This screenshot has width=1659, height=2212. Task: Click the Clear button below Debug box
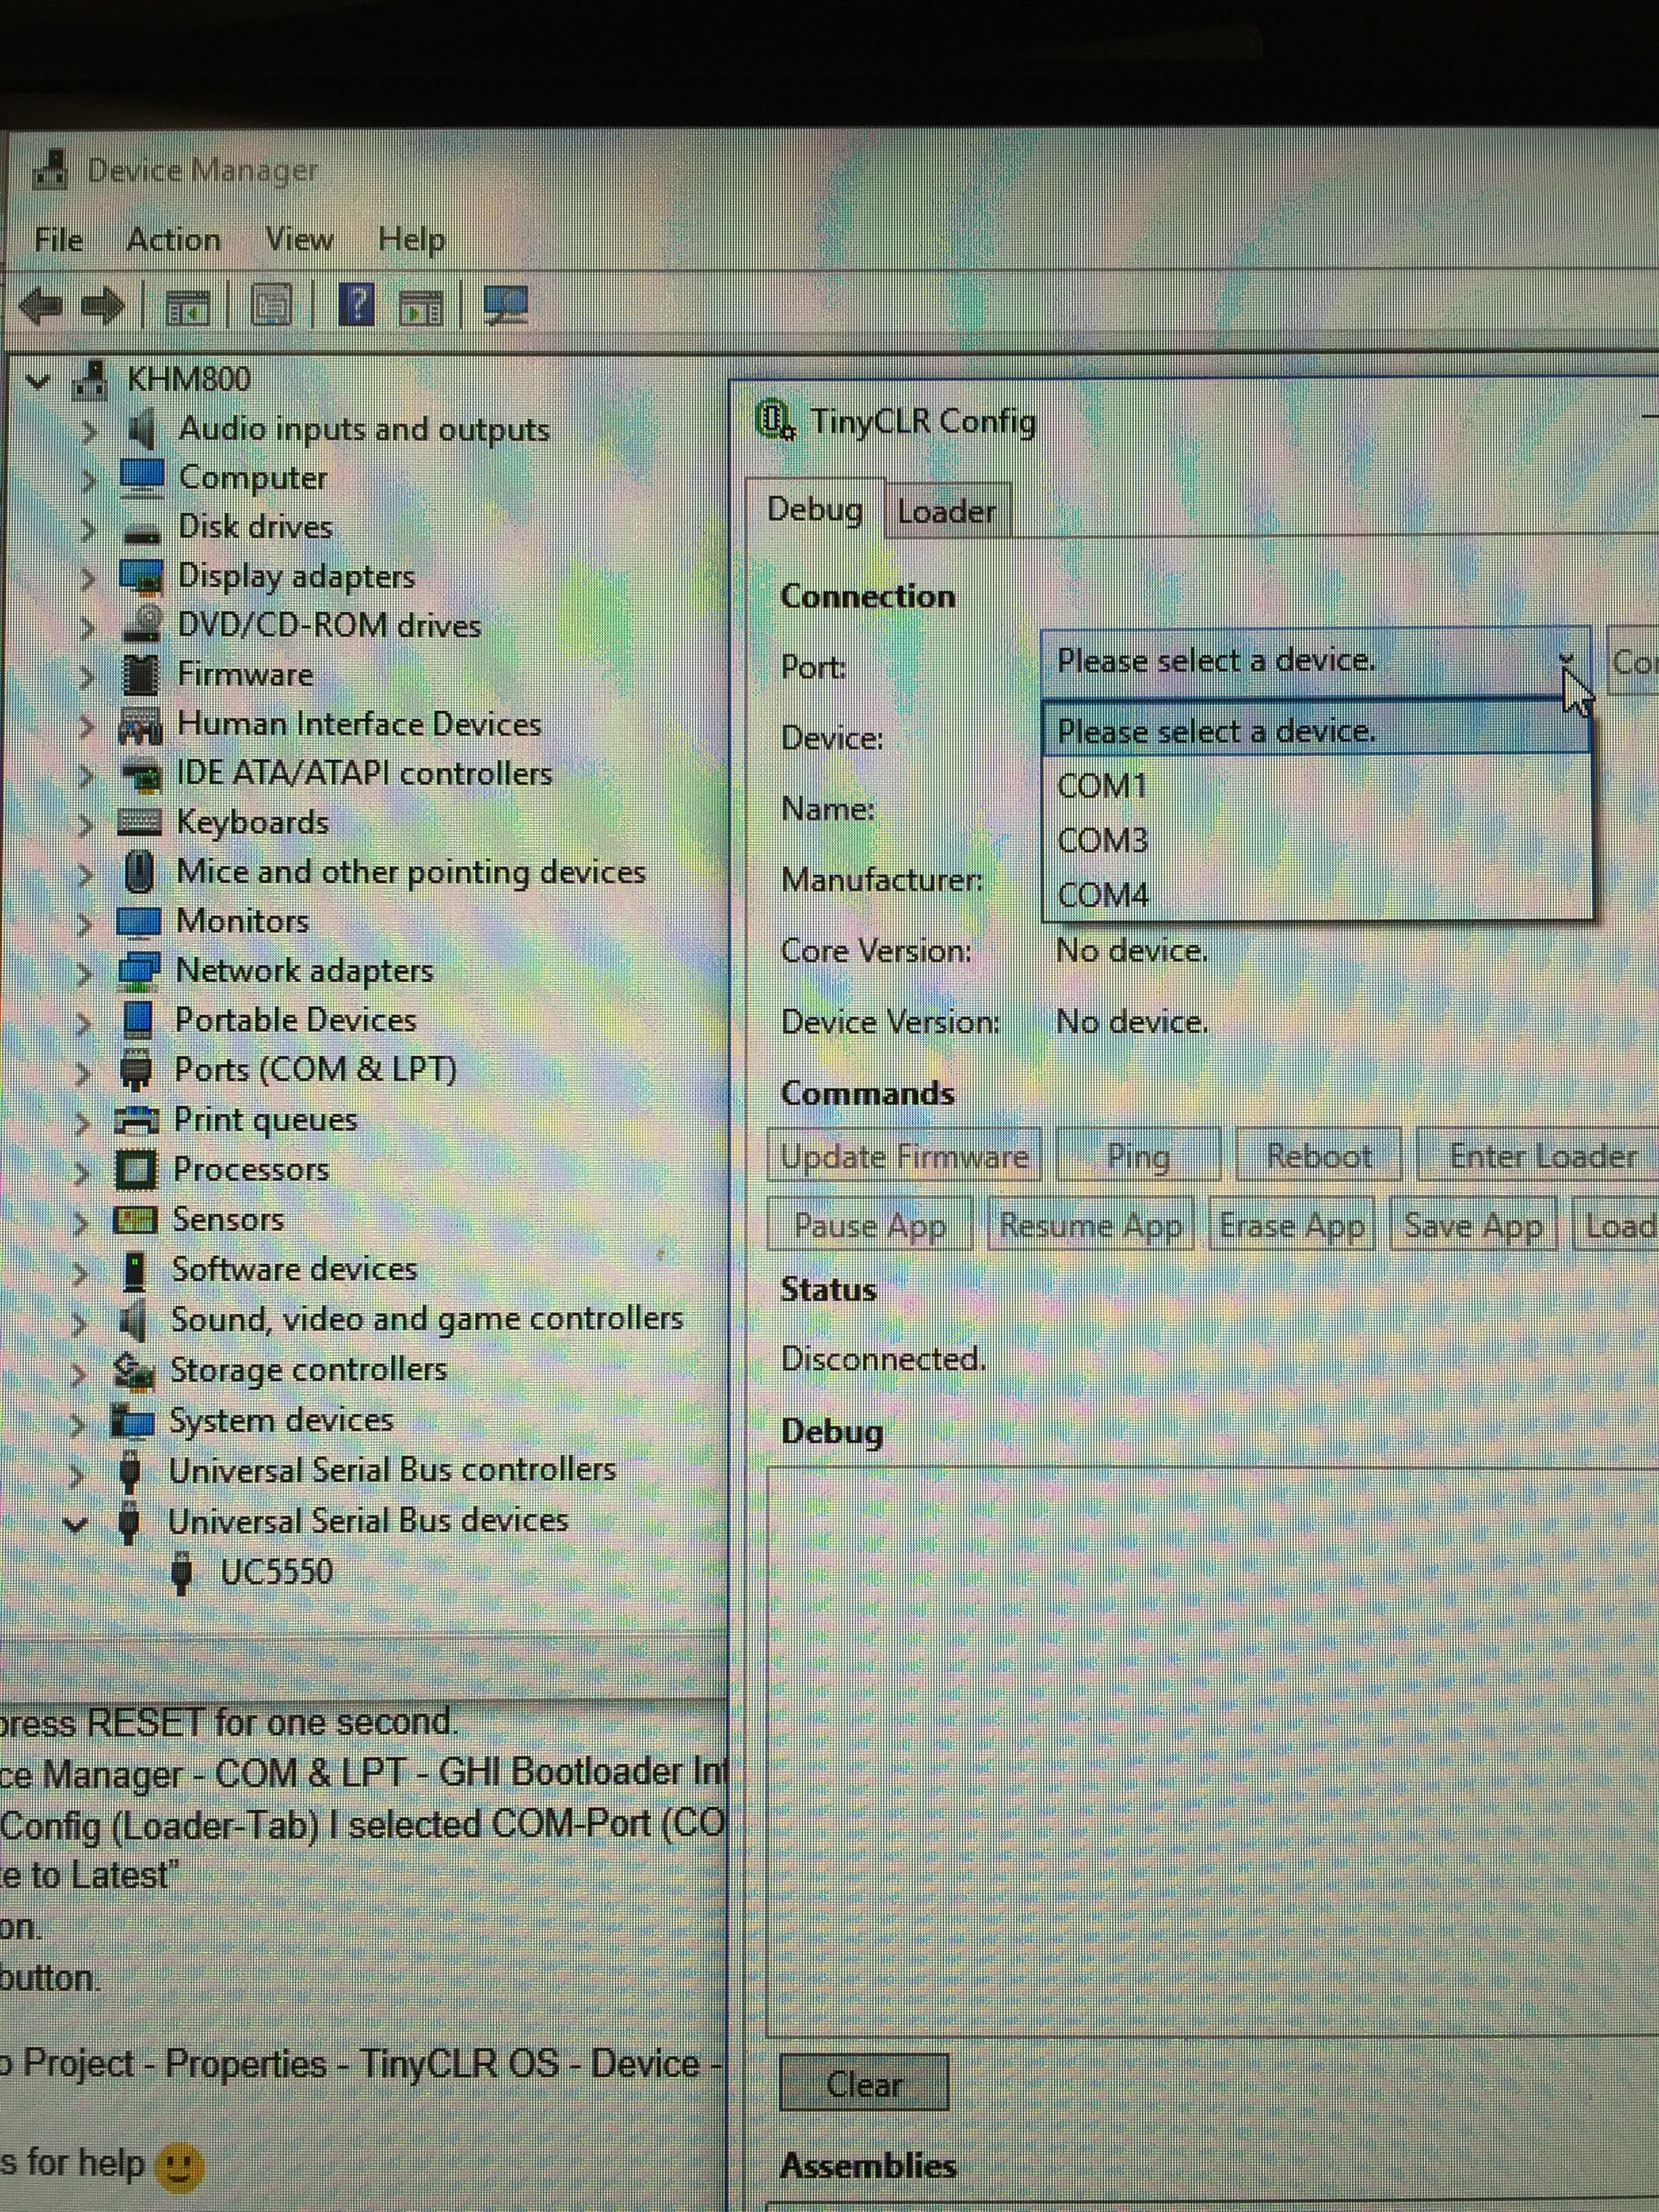[864, 2084]
